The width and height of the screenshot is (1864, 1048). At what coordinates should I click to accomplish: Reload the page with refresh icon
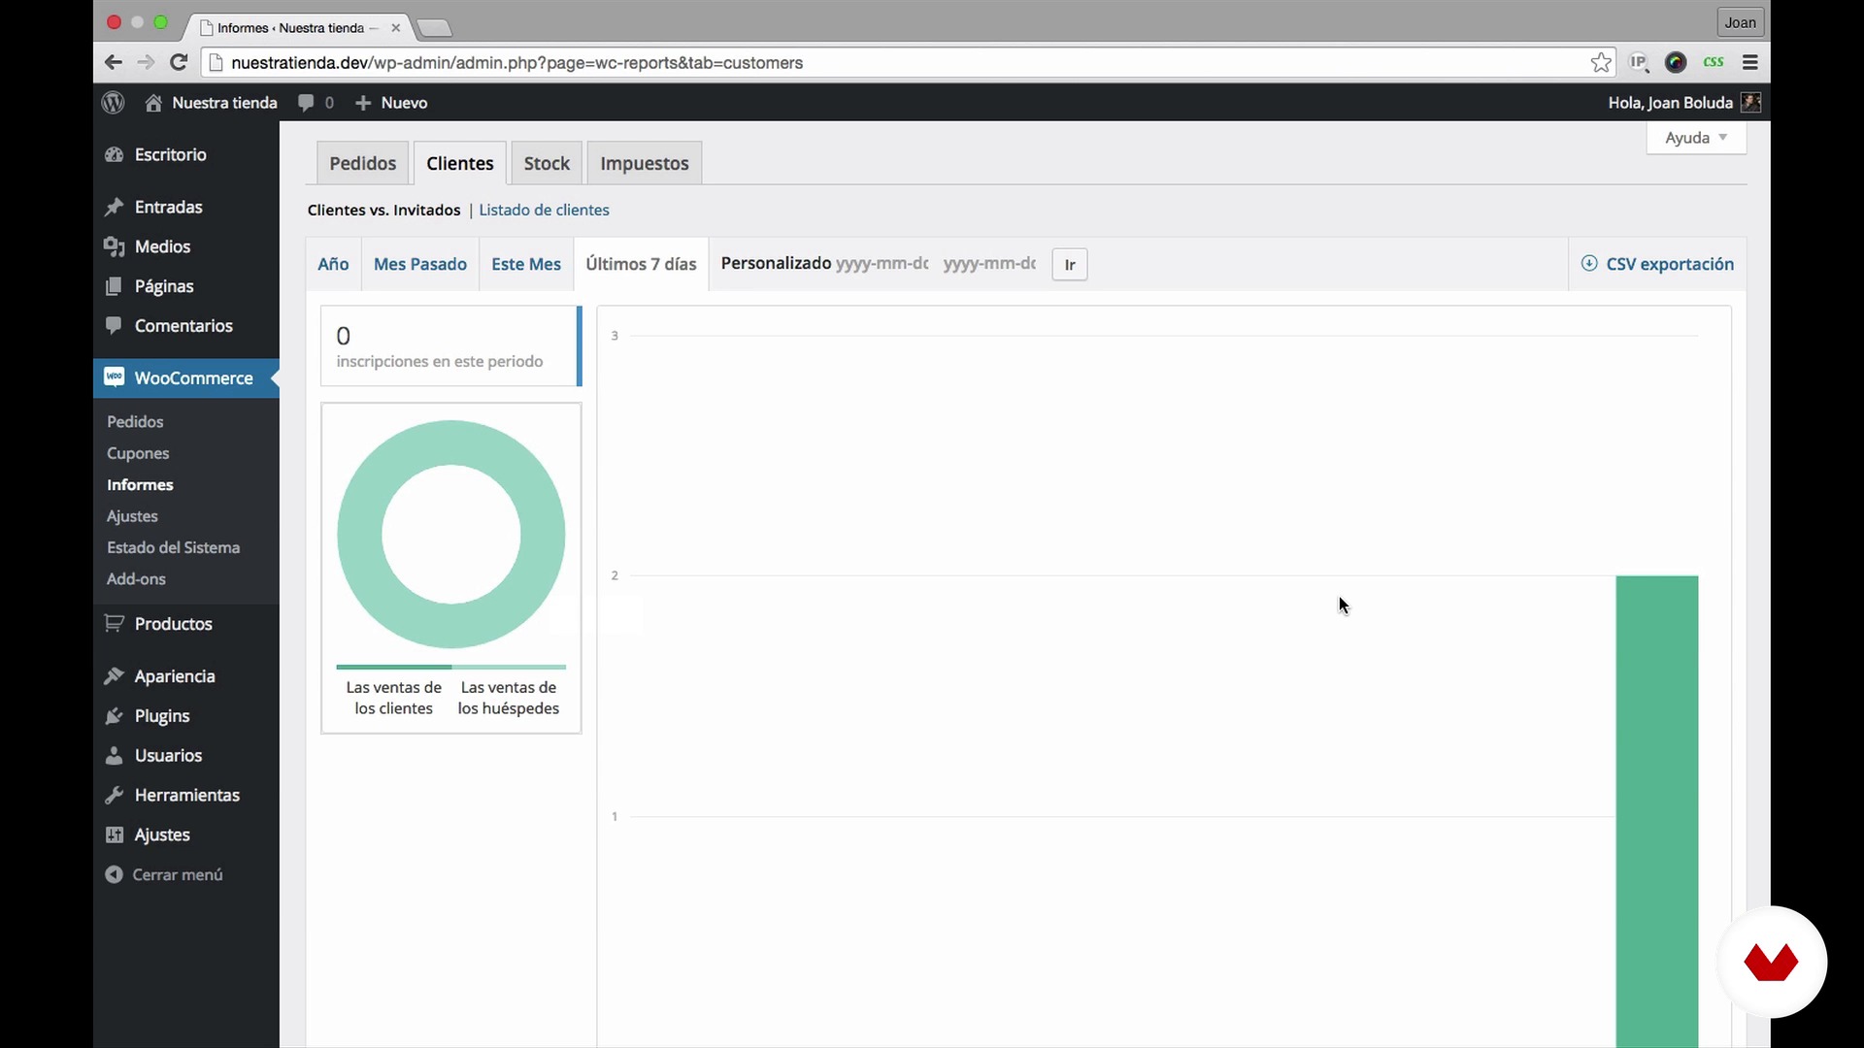point(179,62)
